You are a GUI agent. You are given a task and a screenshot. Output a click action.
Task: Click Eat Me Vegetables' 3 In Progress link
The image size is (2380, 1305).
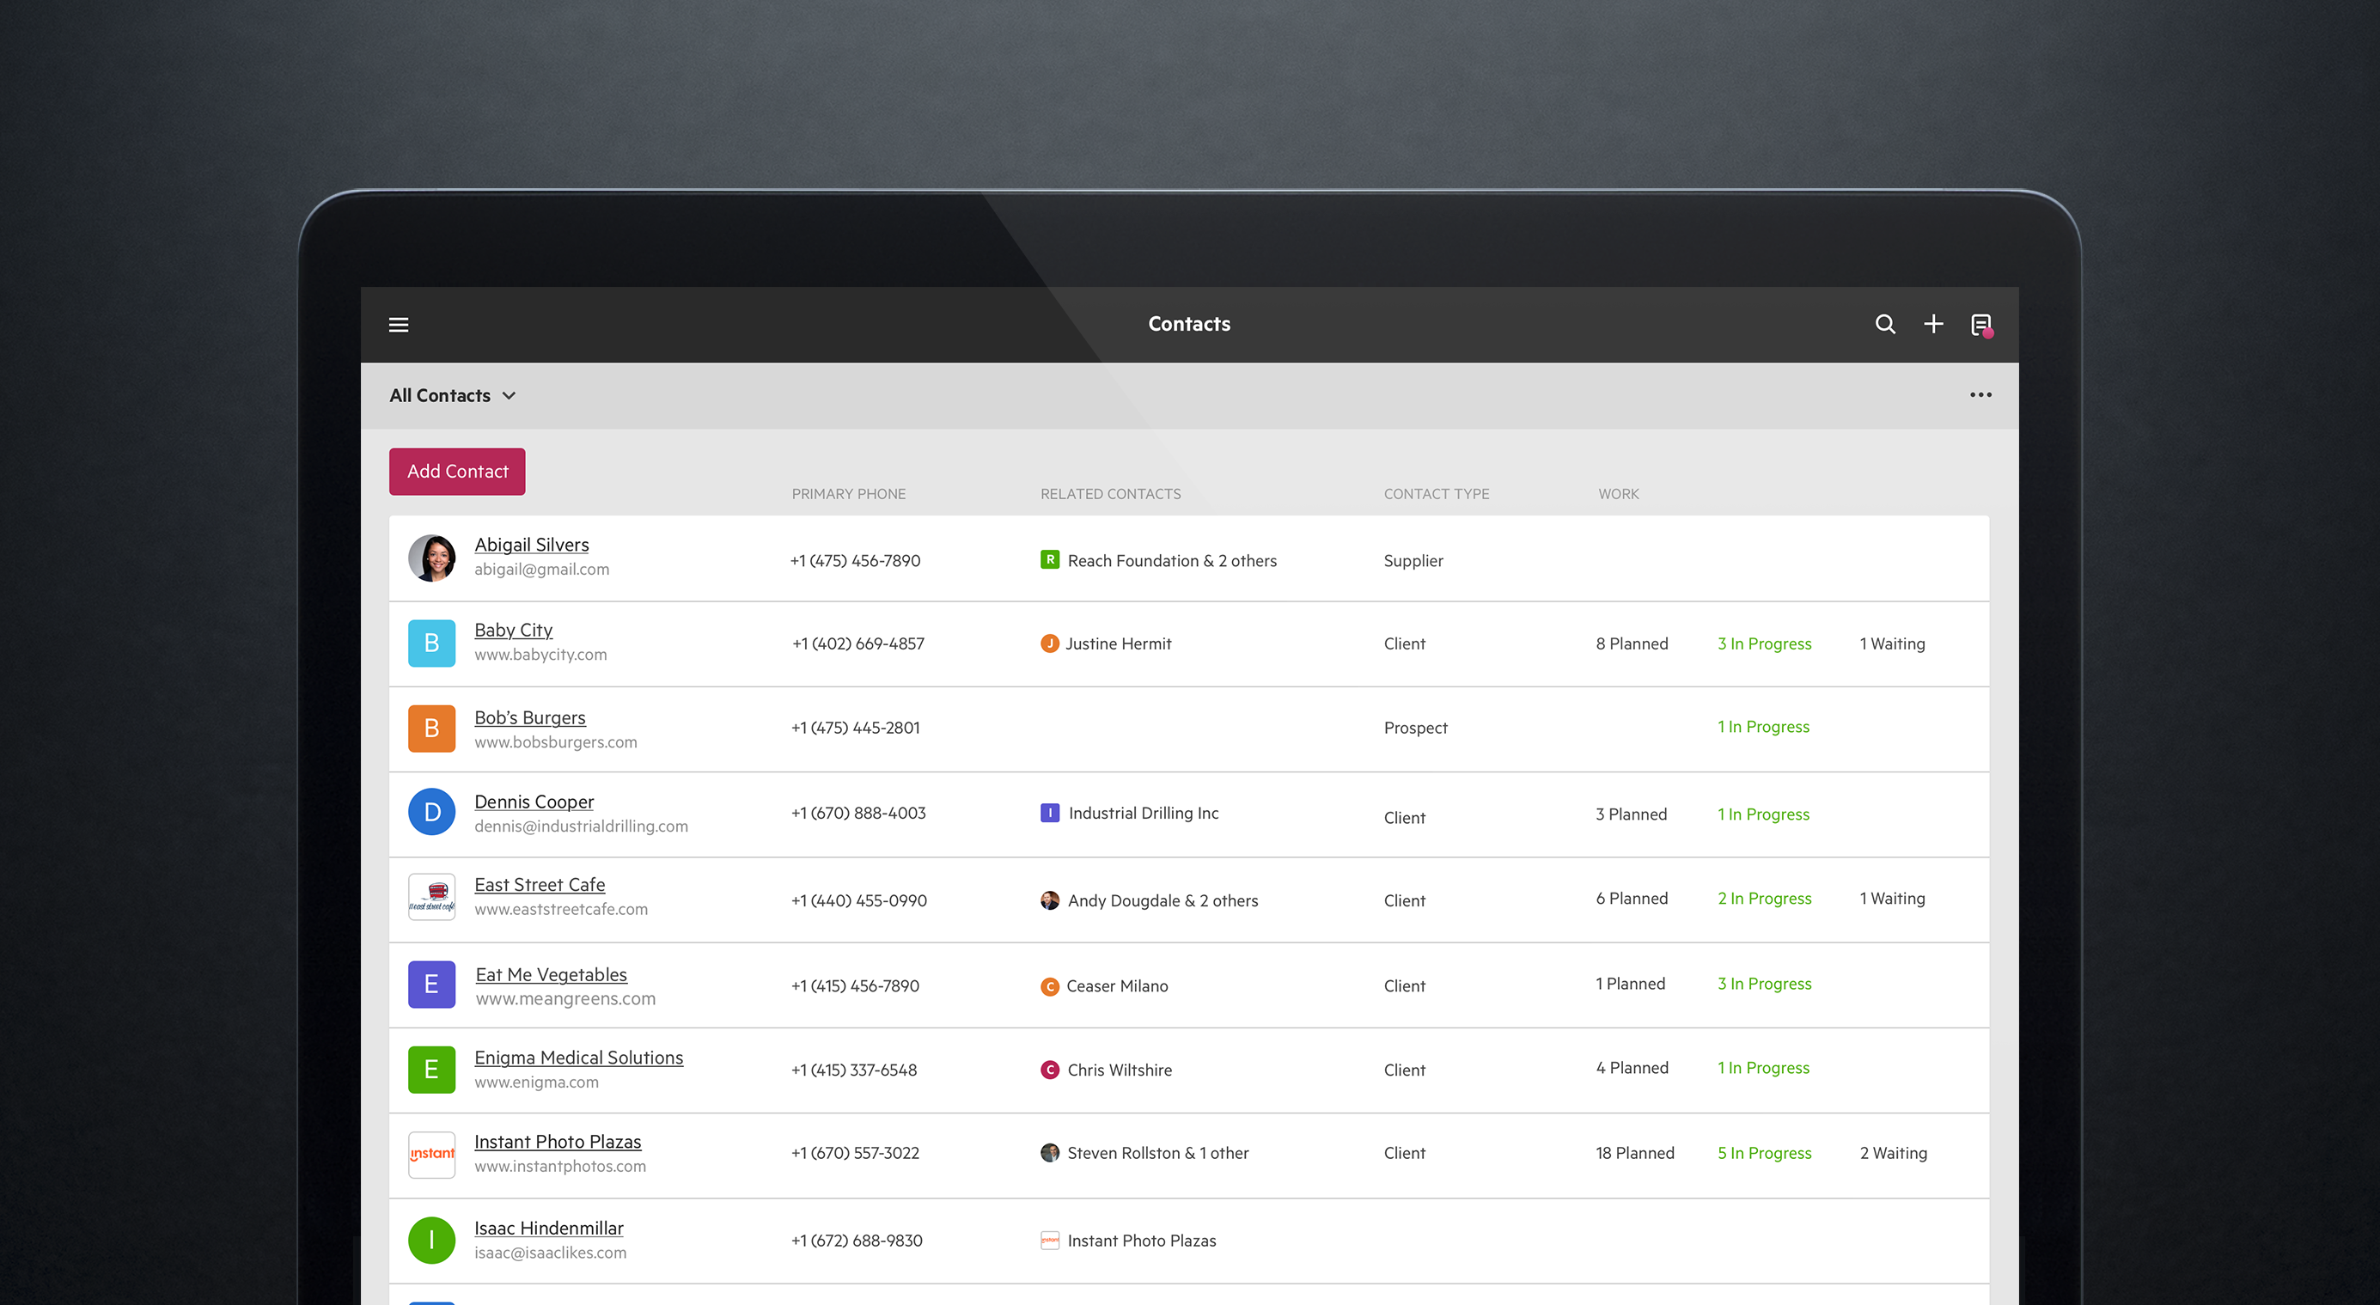click(x=1763, y=983)
